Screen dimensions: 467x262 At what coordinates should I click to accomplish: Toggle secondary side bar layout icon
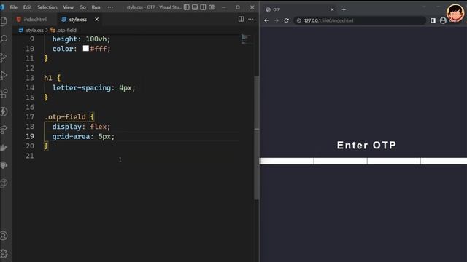(x=203, y=7)
